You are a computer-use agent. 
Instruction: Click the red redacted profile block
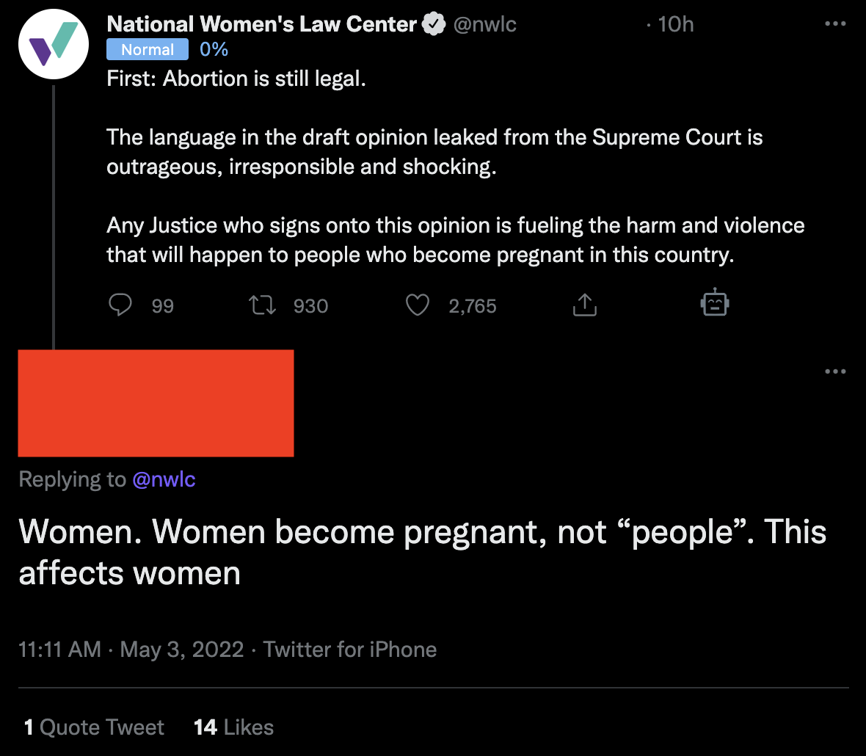[156, 403]
